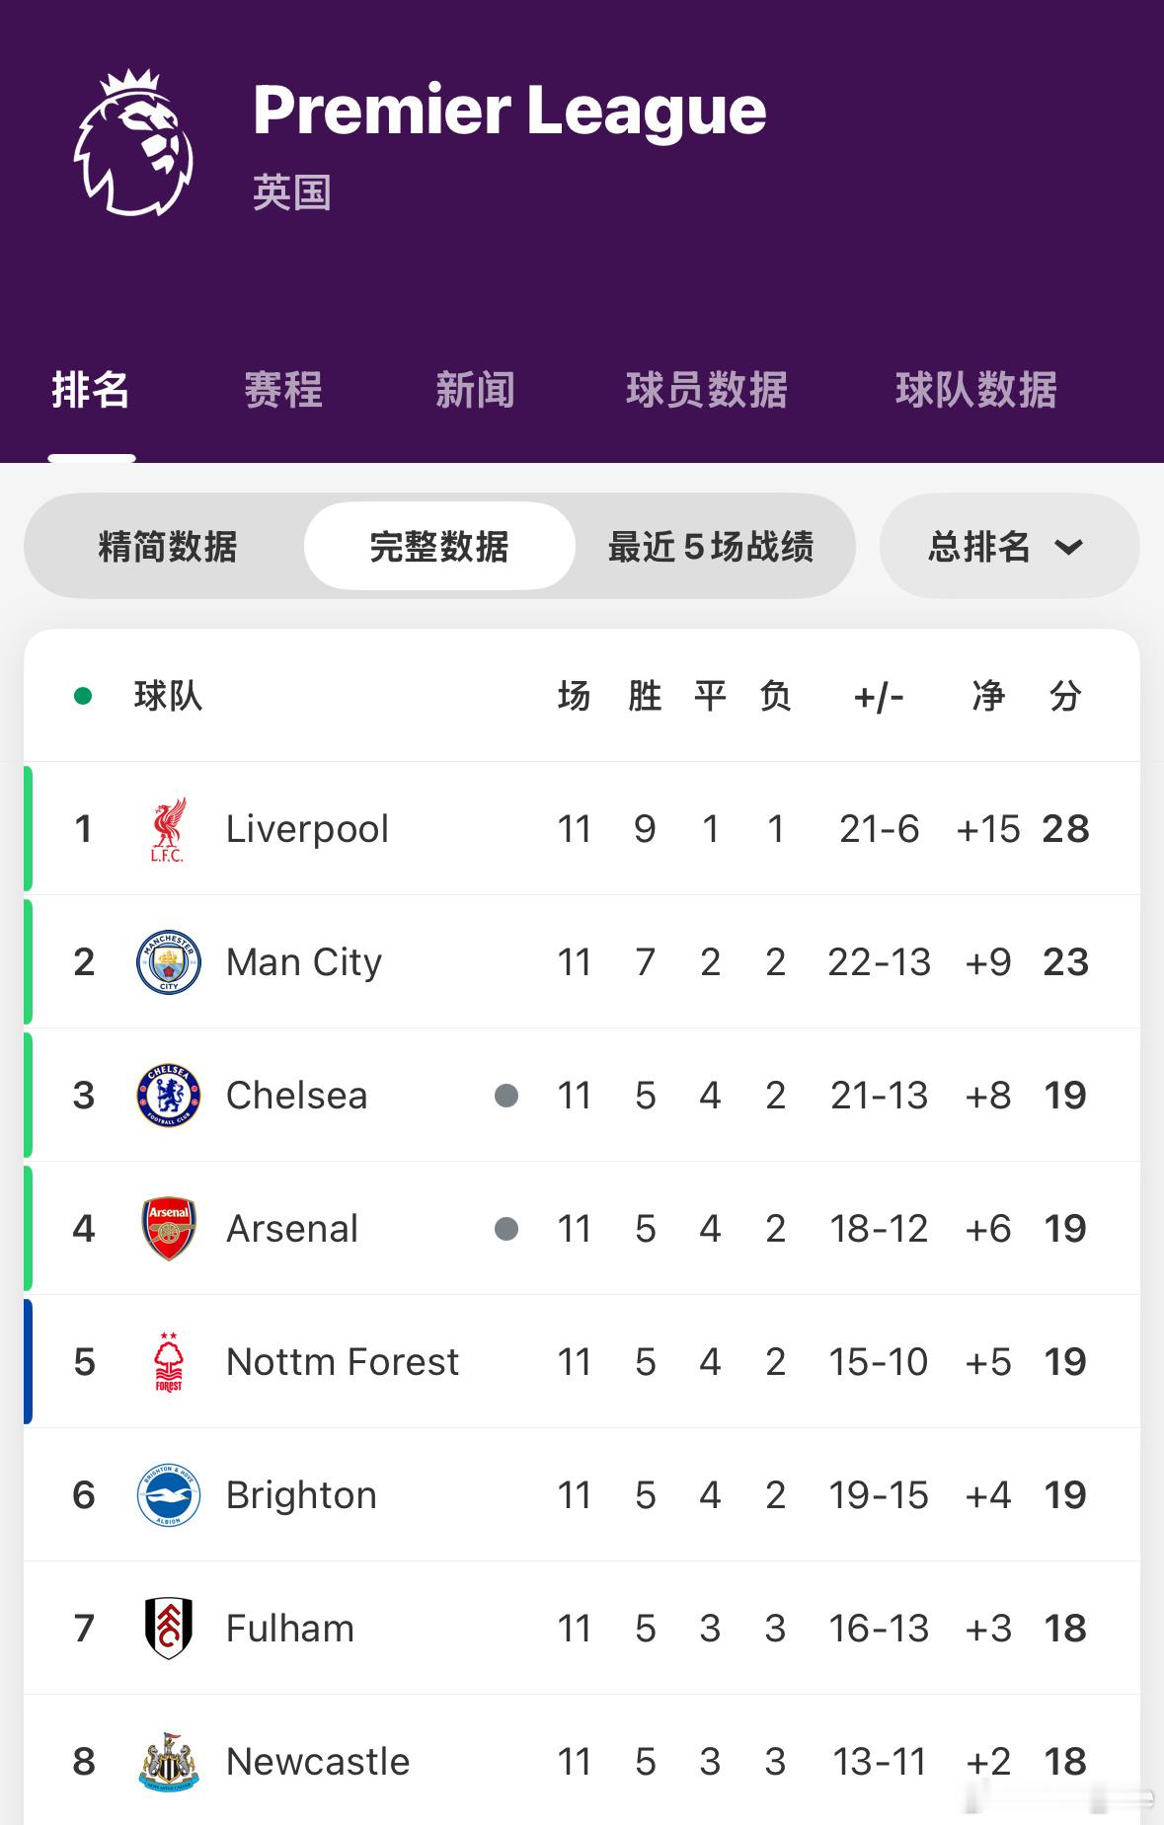
Task: Switch to the 精简数据 view
Action: tap(168, 546)
